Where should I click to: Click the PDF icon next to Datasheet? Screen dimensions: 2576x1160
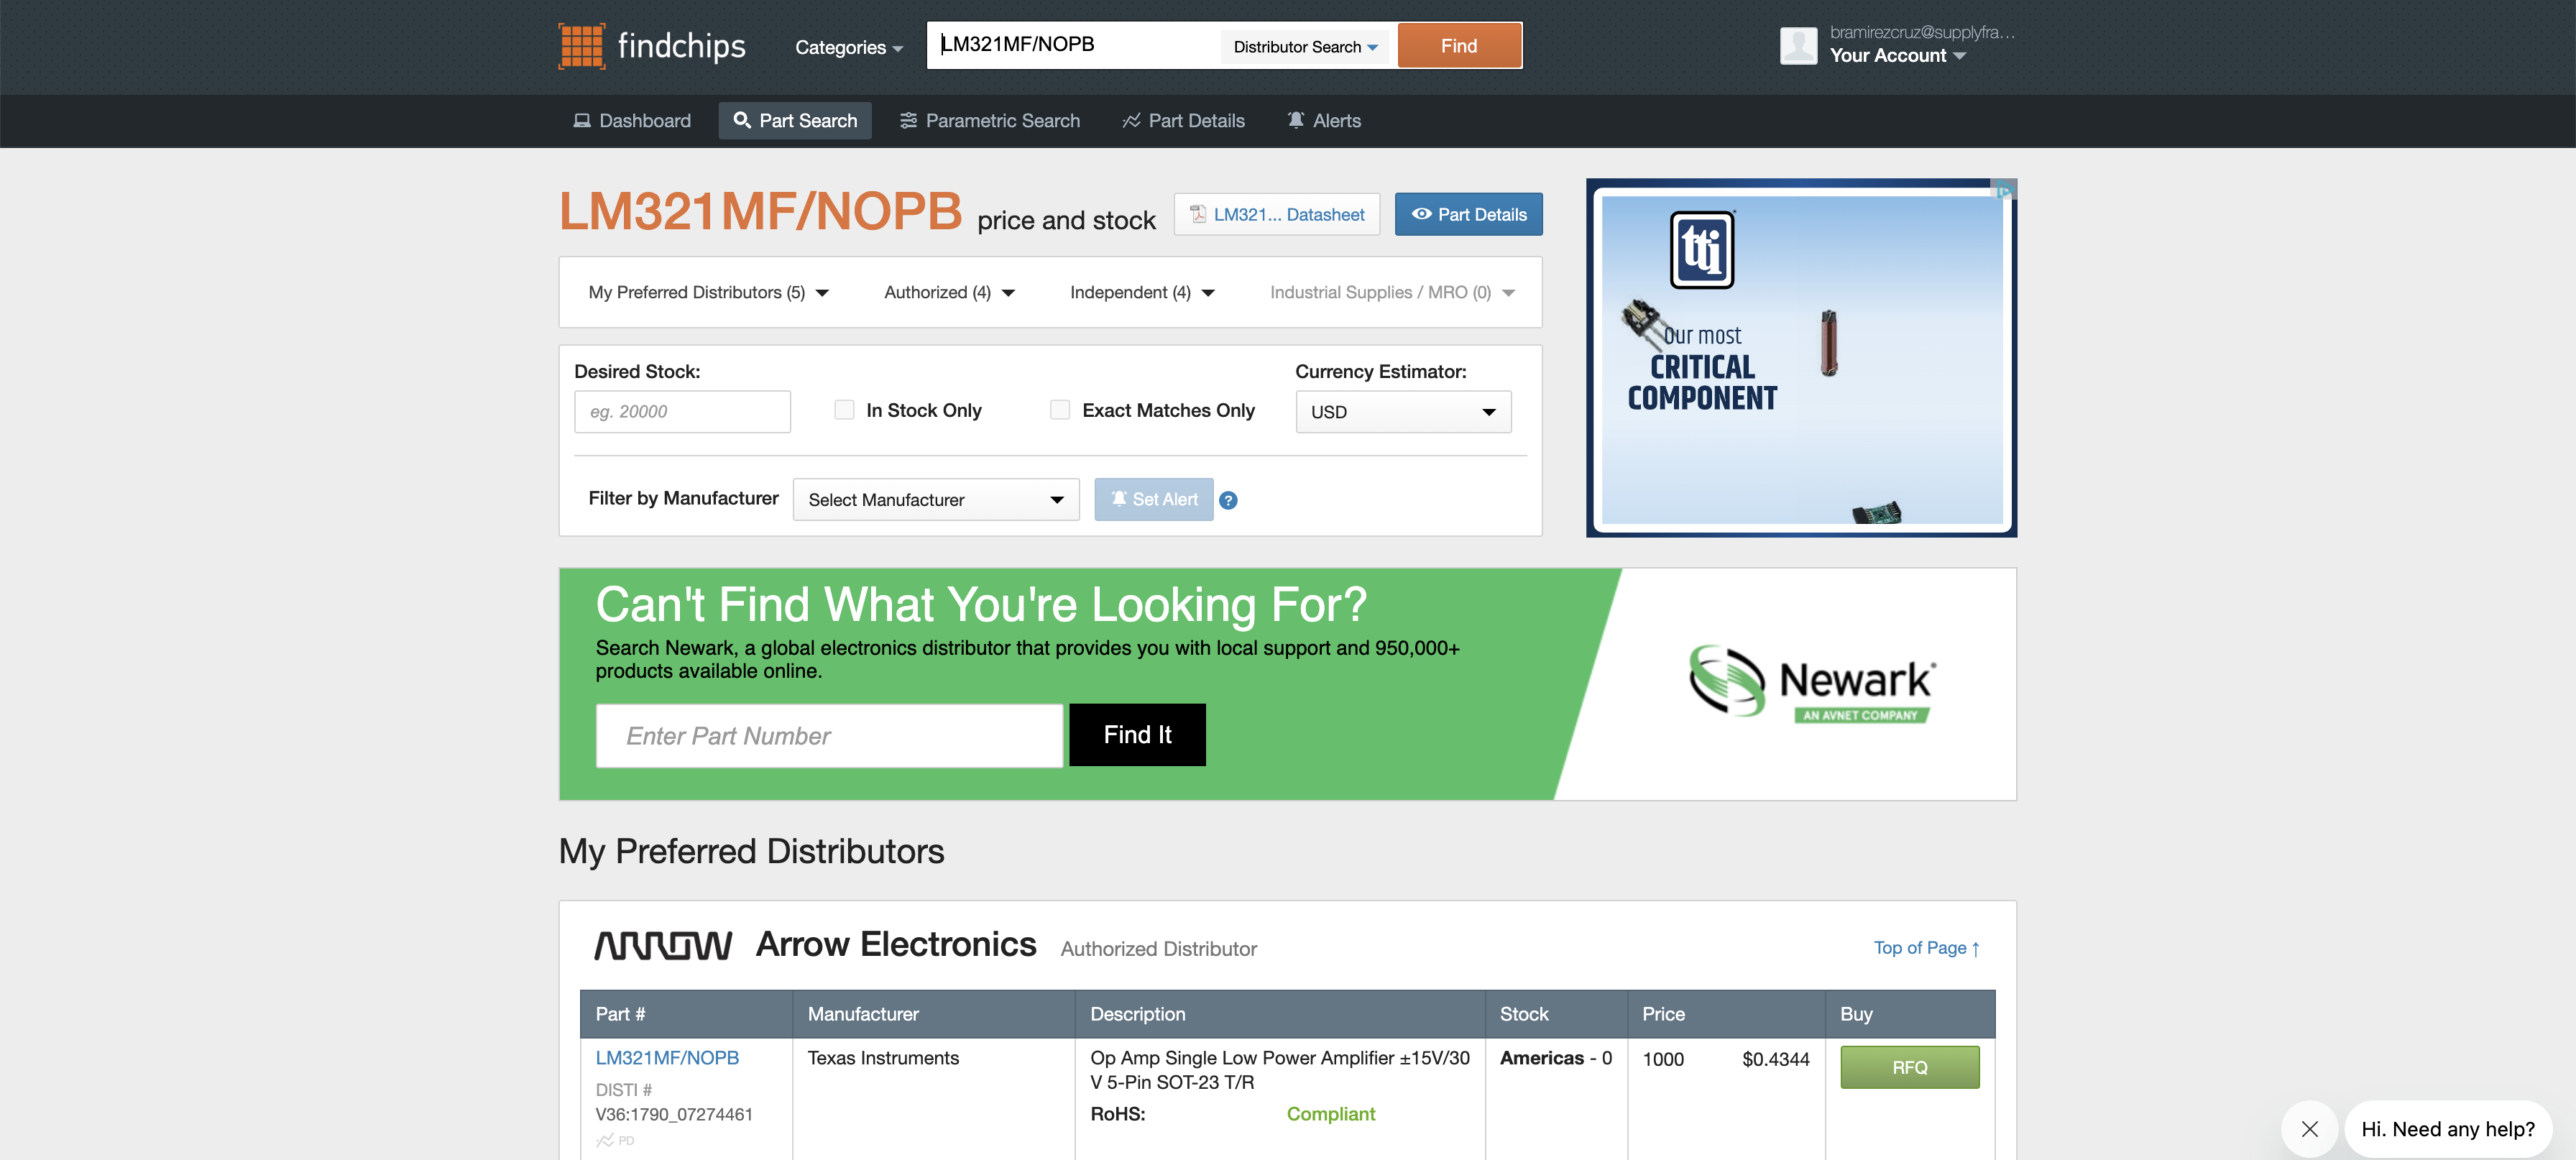[1197, 214]
